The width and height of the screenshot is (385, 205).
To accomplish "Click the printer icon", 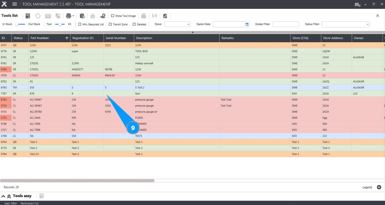I will (68, 16).
